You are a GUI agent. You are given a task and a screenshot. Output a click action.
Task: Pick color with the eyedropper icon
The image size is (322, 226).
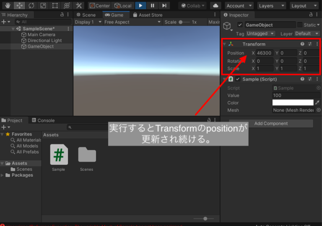click(317, 103)
